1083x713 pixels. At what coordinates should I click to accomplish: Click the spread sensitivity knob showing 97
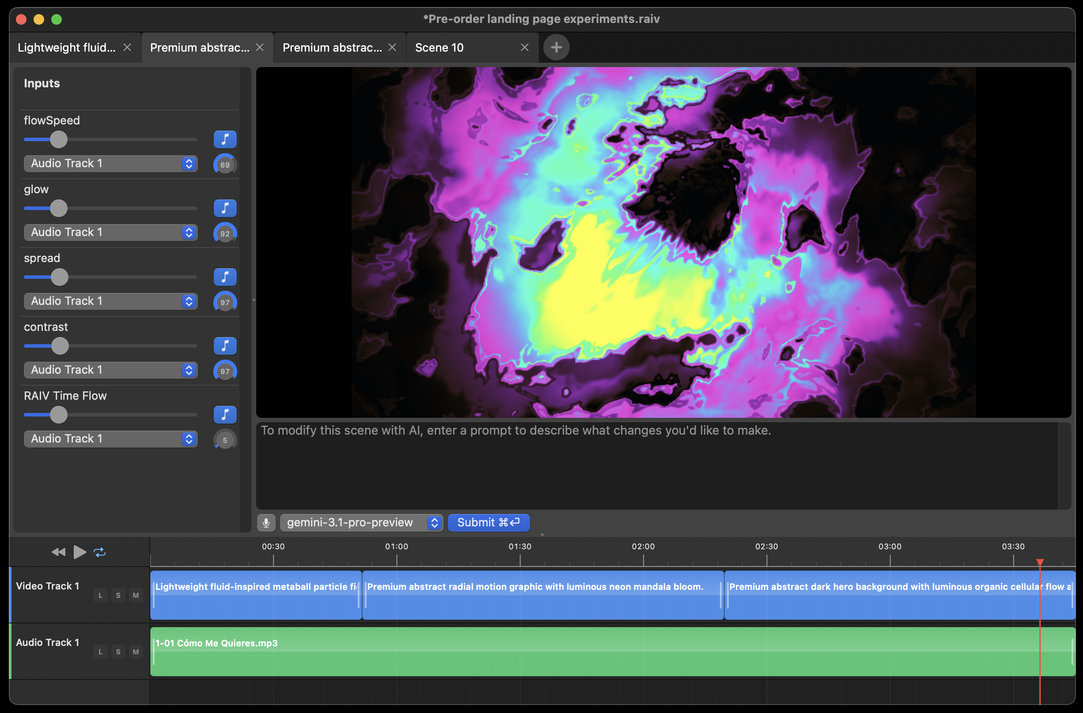coord(225,302)
